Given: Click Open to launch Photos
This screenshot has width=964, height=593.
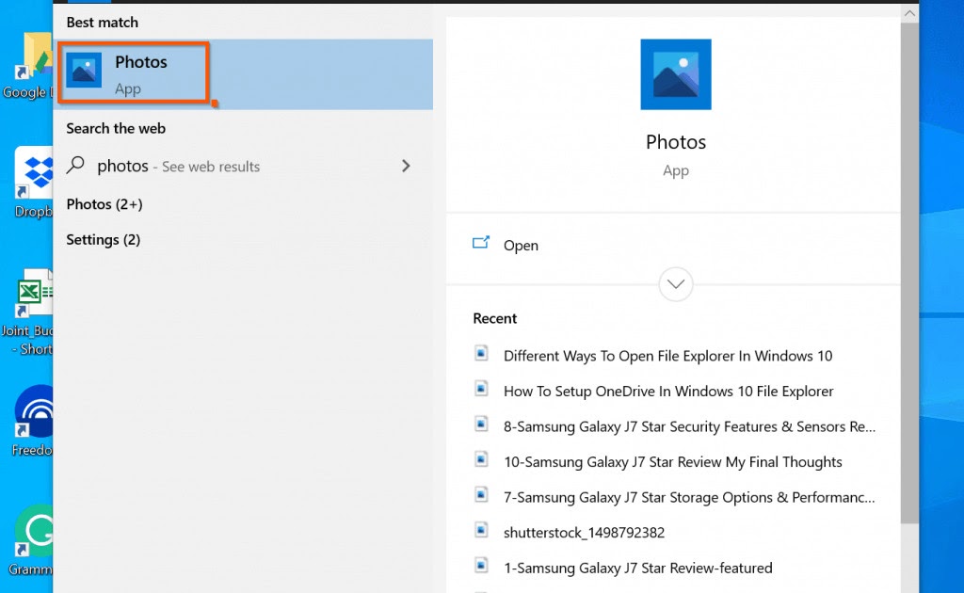Looking at the screenshot, I should click(521, 245).
